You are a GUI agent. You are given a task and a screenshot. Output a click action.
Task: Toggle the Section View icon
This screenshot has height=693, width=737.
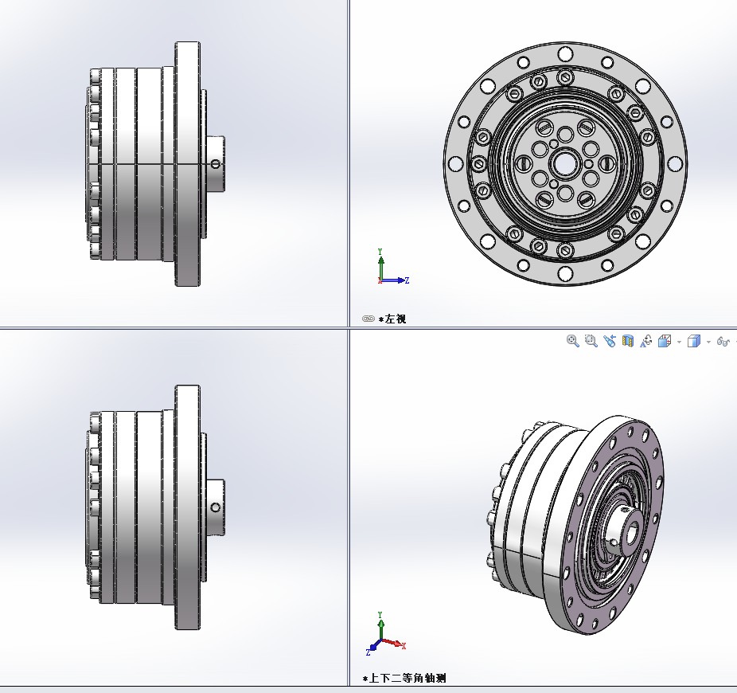(628, 341)
